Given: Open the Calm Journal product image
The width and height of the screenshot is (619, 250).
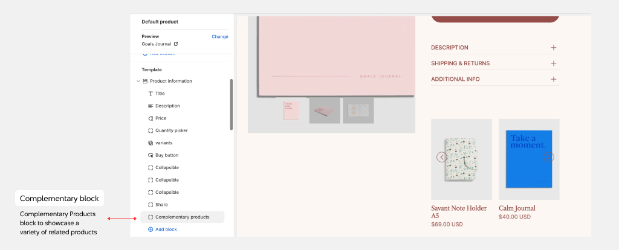Looking at the screenshot, I should 529,159.
